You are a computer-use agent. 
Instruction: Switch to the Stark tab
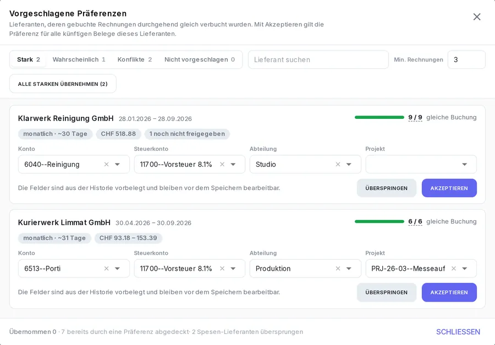[29, 60]
